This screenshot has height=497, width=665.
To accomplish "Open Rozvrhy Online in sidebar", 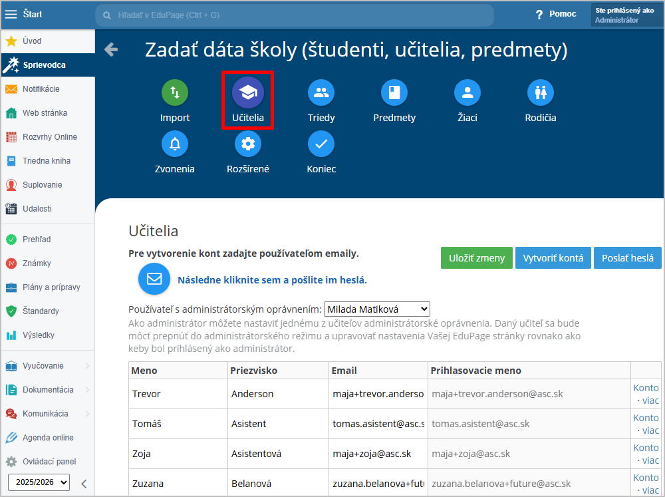I will (49, 137).
